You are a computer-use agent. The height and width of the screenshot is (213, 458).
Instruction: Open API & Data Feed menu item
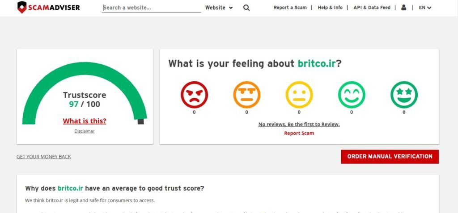(372, 8)
